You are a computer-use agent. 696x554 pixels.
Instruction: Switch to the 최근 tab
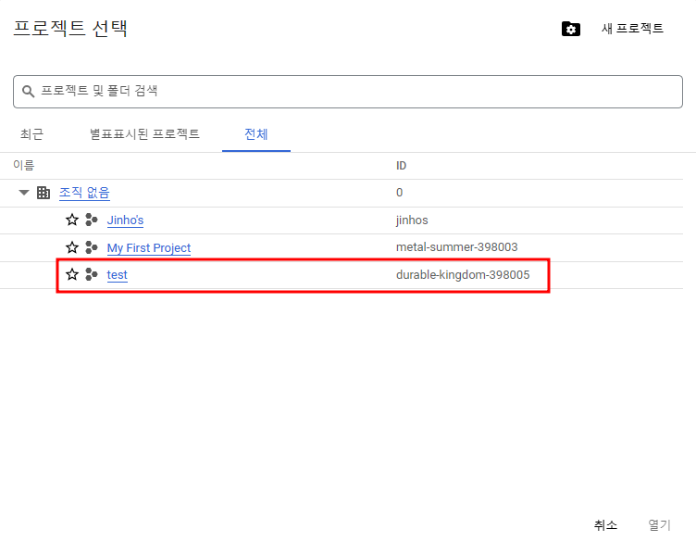pos(32,134)
